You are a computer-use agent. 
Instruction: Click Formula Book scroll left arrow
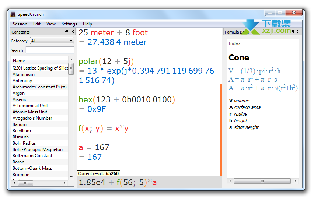coord(230,181)
